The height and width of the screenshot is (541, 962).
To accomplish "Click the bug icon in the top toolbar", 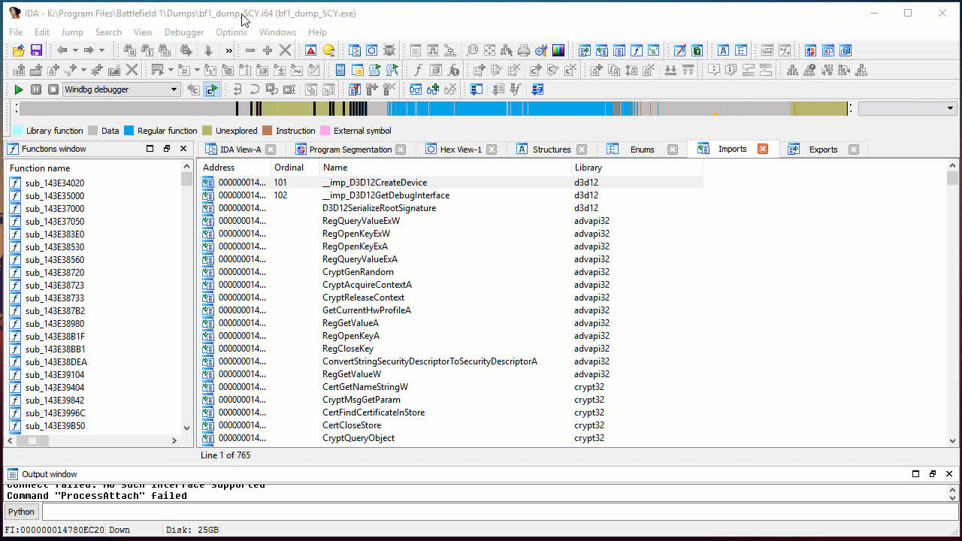I will [x=389, y=50].
